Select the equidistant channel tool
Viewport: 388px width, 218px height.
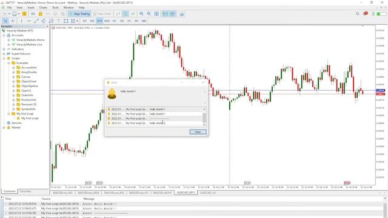point(44,21)
